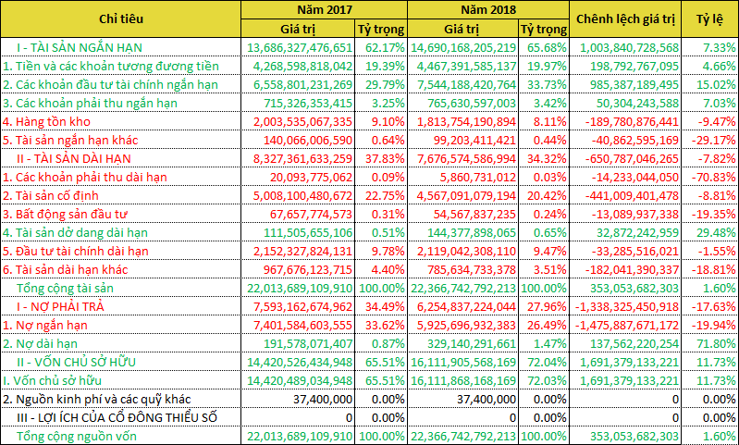Screen dimensions: 739x445
Task: Click the 'I. Vốn chủ sở hữu' label
Action: pos(53,380)
